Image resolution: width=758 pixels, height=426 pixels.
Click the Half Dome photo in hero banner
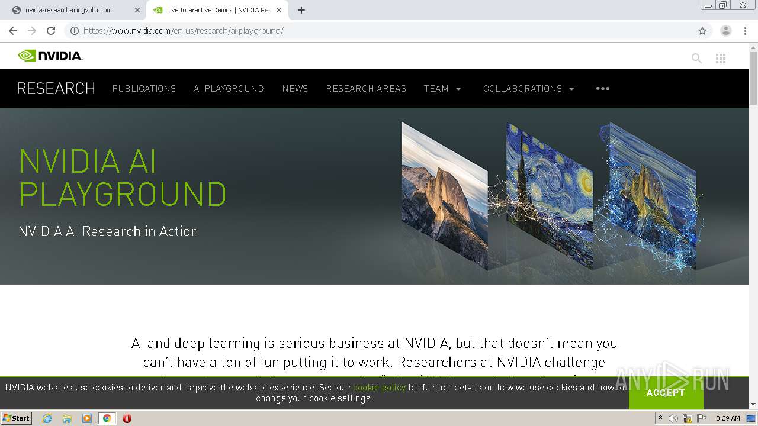click(445, 195)
